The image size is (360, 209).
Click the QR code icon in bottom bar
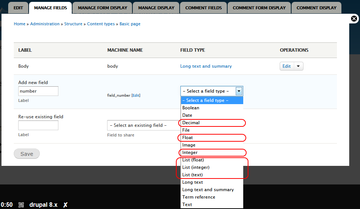pos(21,205)
